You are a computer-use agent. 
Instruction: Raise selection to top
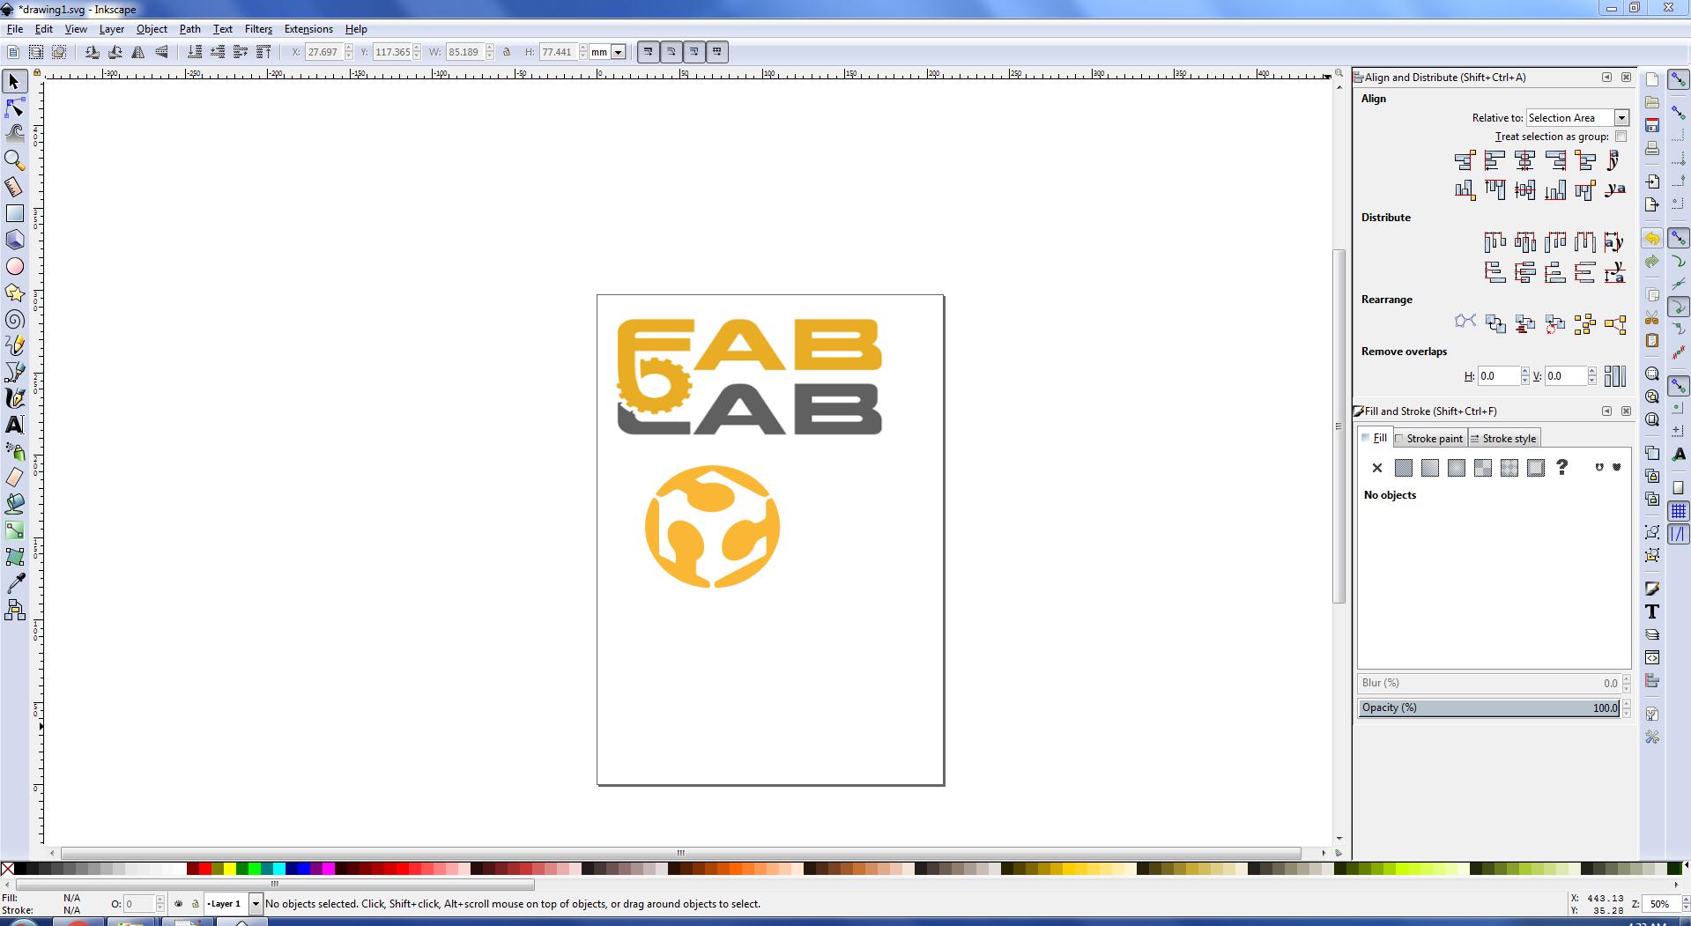[x=263, y=52]
